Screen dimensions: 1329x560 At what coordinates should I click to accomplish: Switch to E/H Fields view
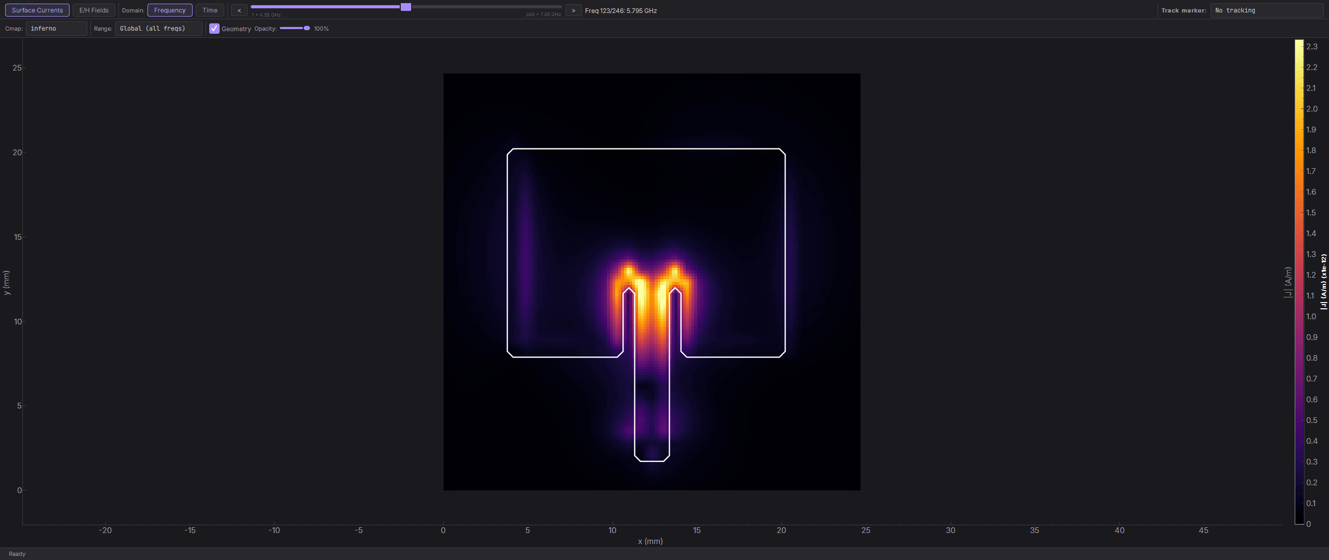tap(94, 10)
